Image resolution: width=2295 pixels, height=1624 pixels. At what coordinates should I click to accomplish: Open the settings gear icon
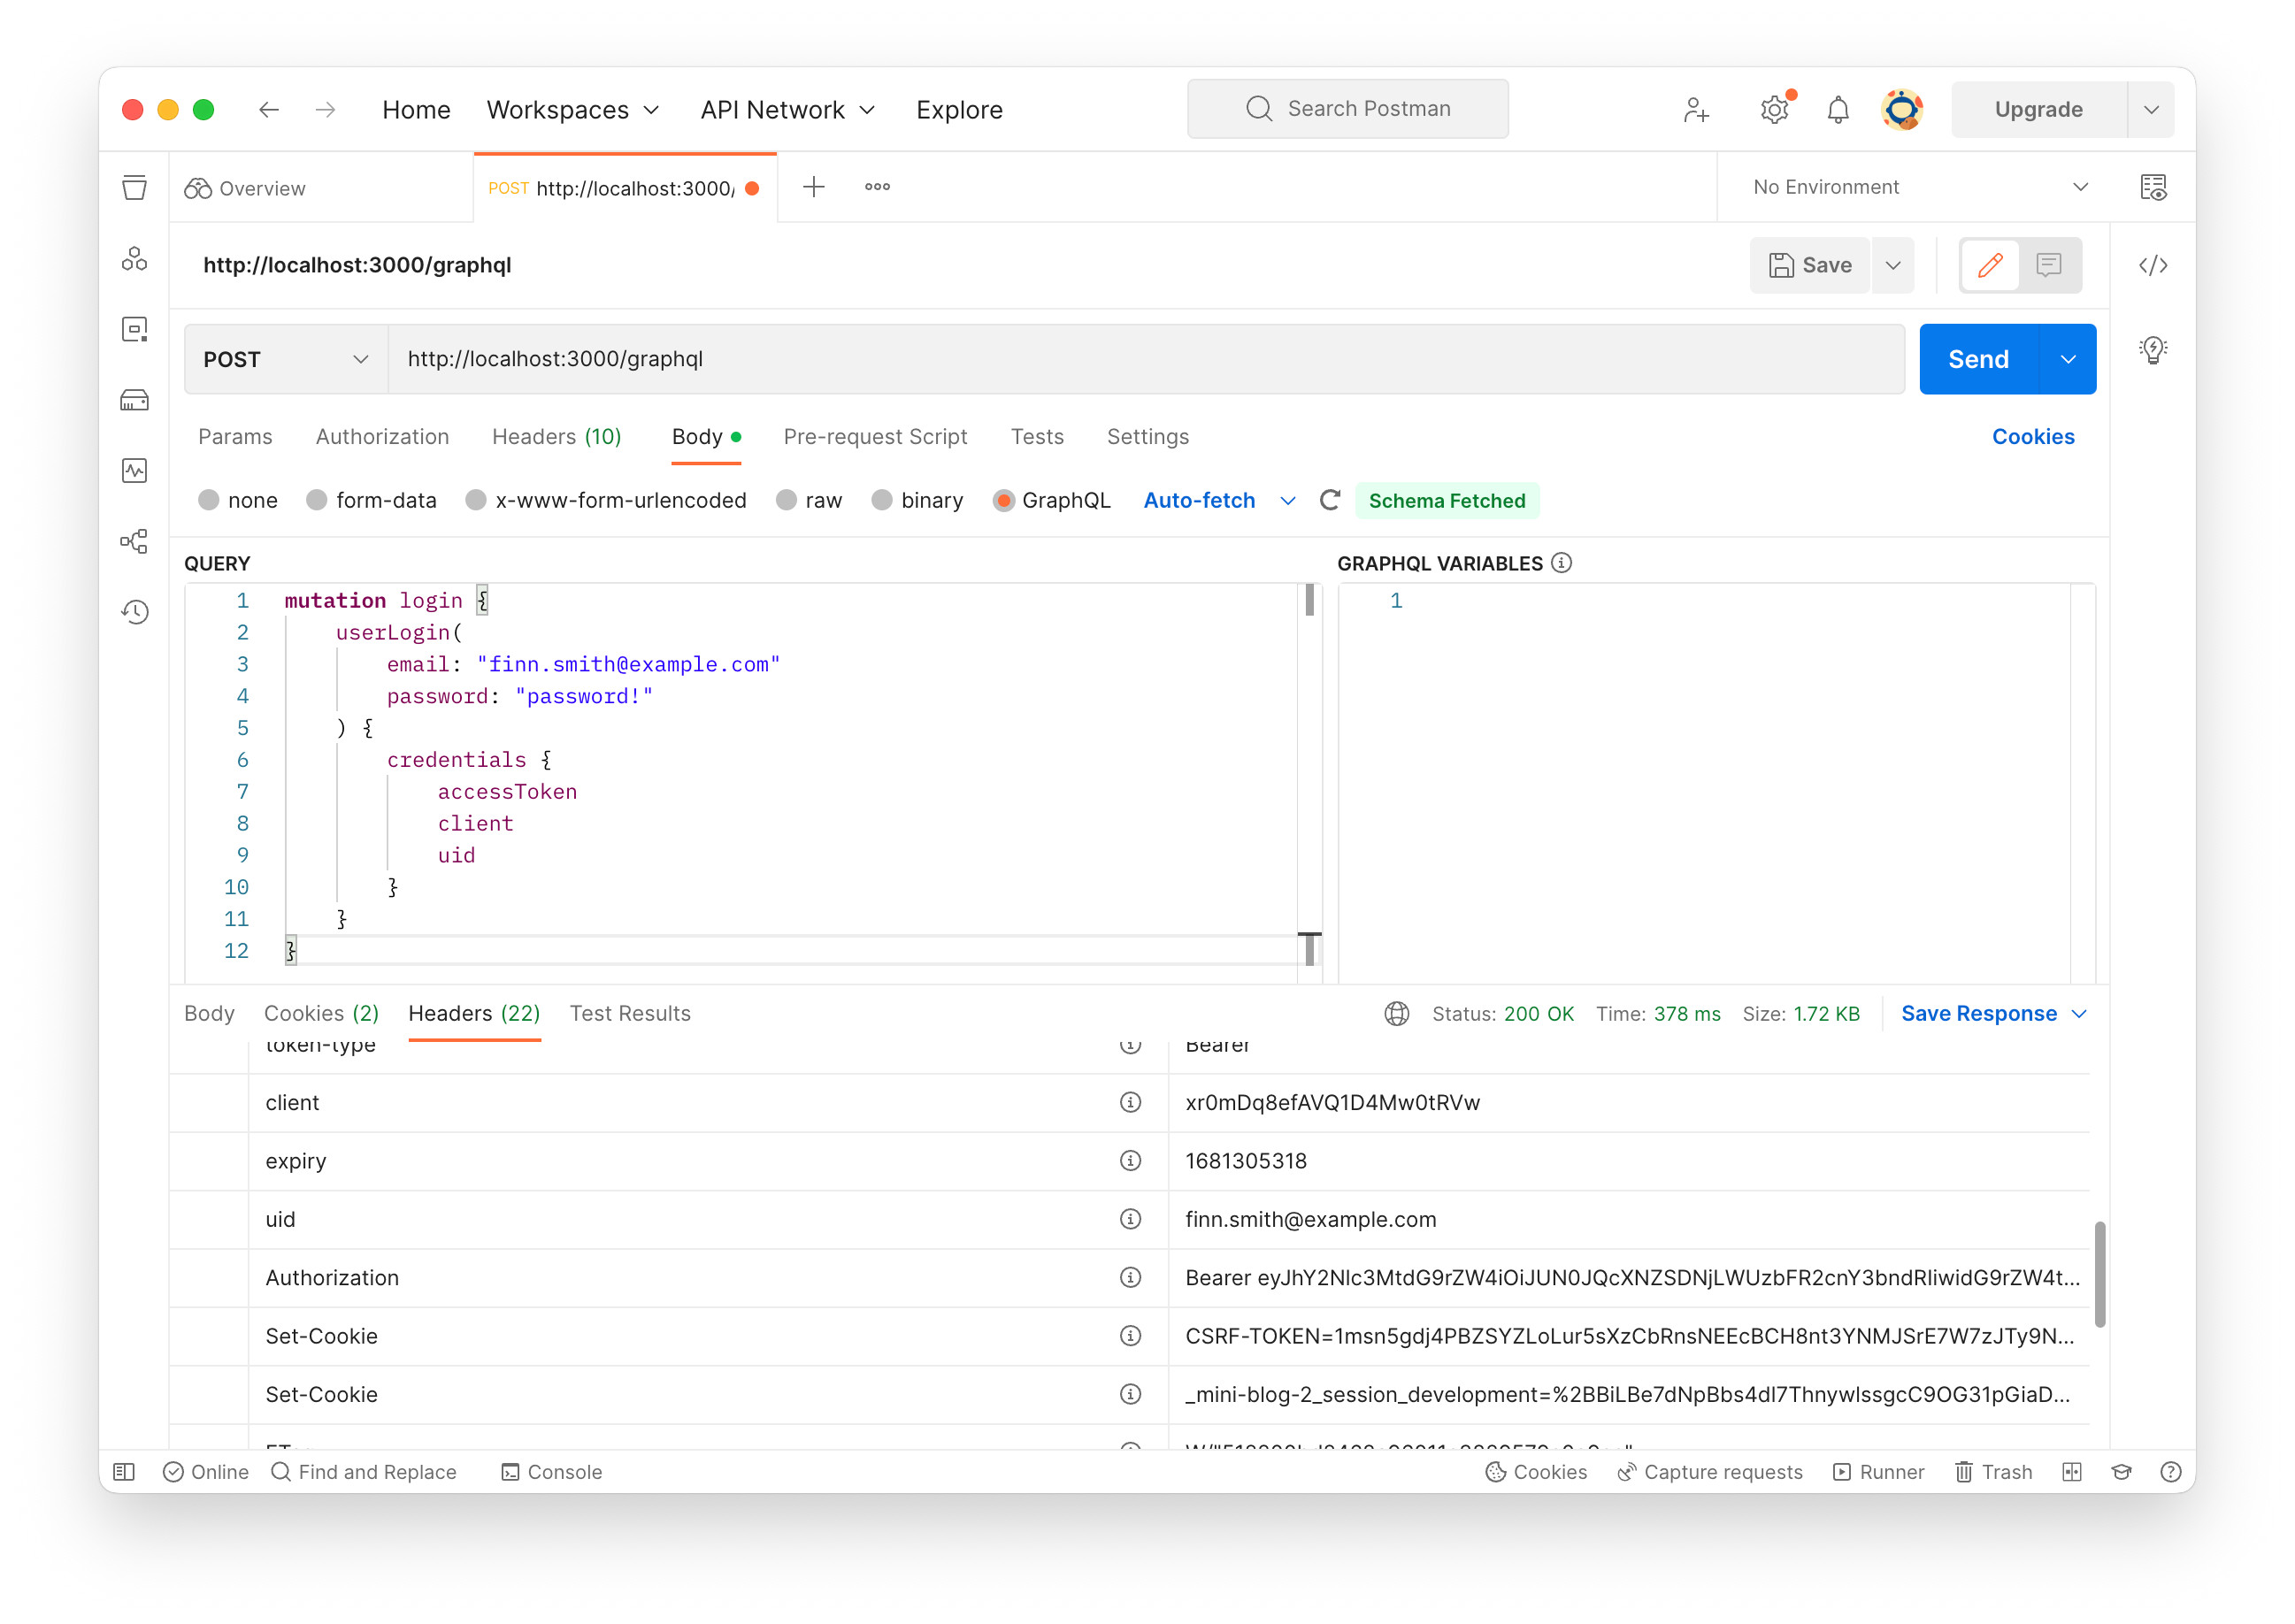pos(1774,109)
